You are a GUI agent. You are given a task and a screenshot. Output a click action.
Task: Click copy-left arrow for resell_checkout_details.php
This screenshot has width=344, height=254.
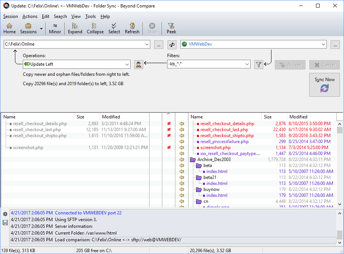coord(182,124)
